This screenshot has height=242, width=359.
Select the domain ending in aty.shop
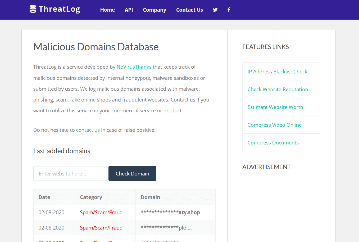coord(170,212)
